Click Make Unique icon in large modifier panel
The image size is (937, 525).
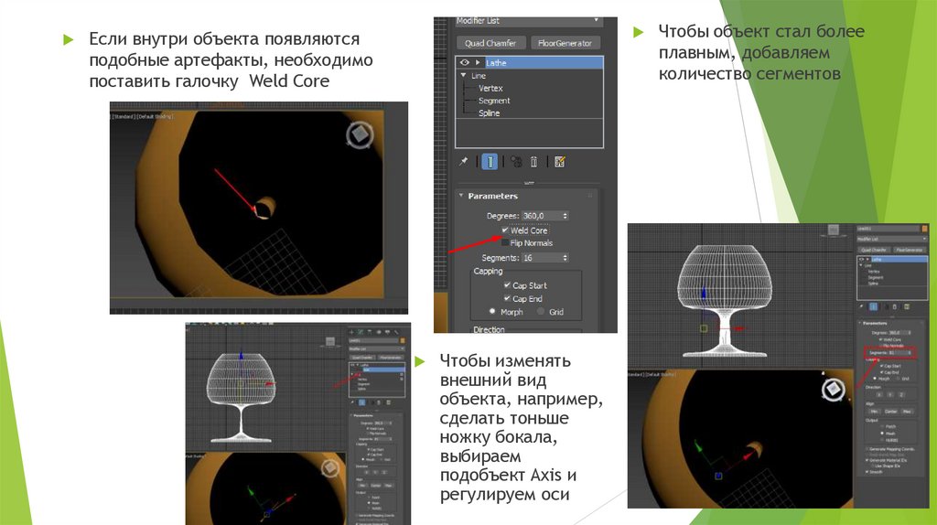coord(516,161)
